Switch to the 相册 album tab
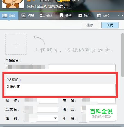Viewport: 124px width, 127px height. [28, 16]
